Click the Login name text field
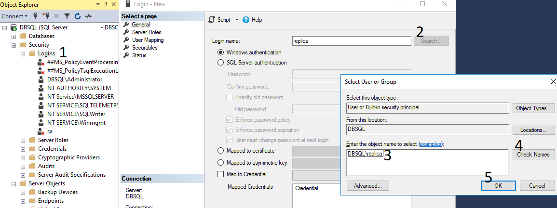Image resolution: width=557 pixels, height=208 pixels. (352, 41)
